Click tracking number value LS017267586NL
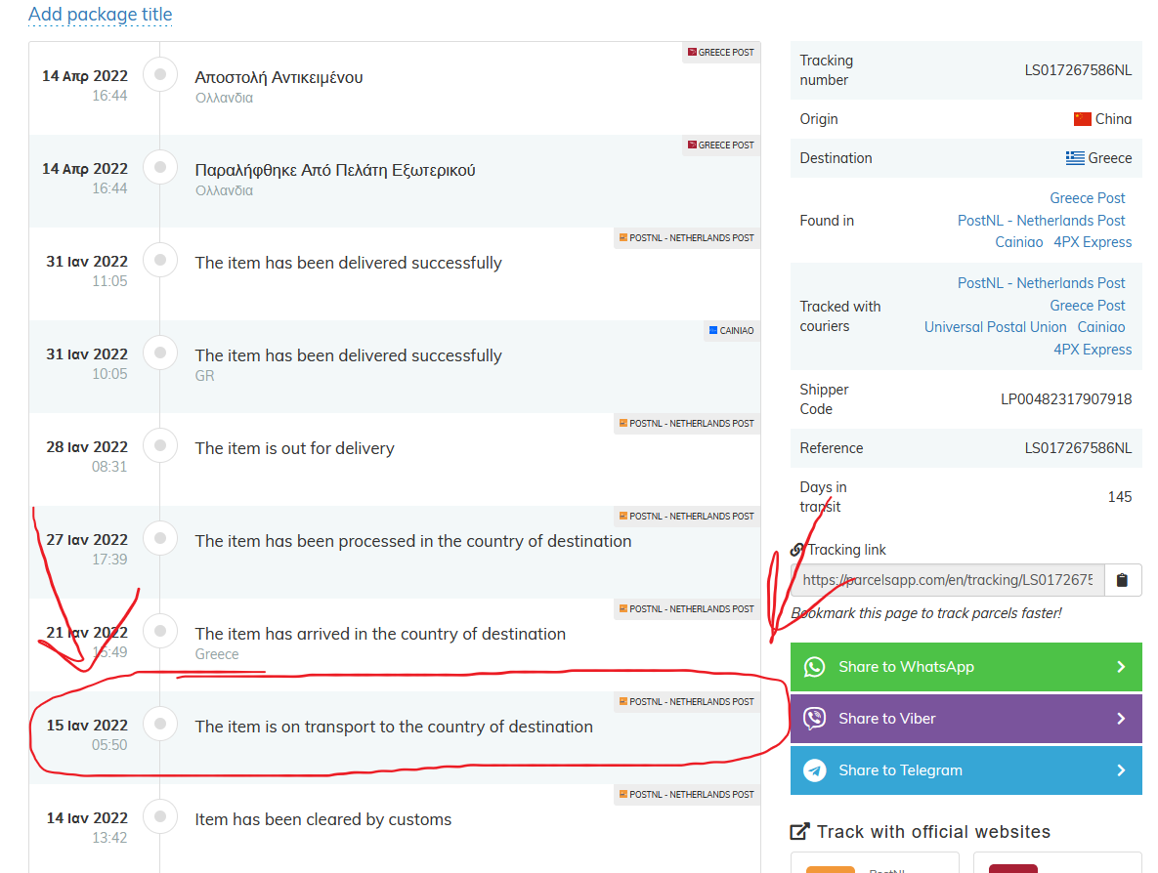Screen dimensions: 1158x873 pyautogui.click(x=1078, y=70)
